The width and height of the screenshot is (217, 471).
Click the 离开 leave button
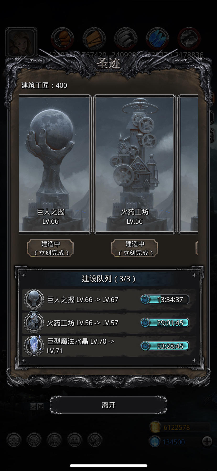[108, 405]
